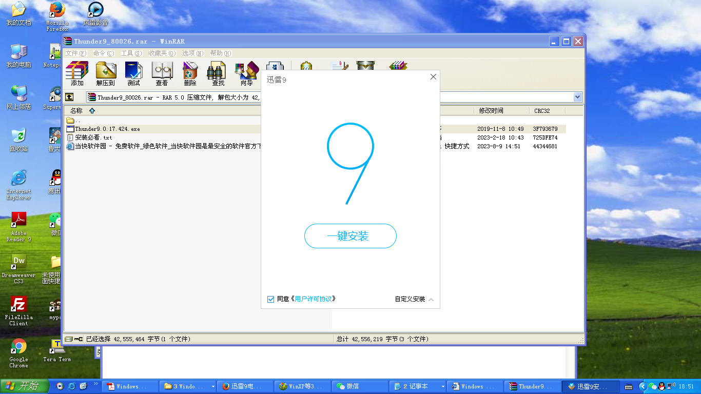The width and height of the screenshot is (701, 394).
Task: Click the 解压到 (Extract To) toolbar icon
Action: tap(106, 74)
